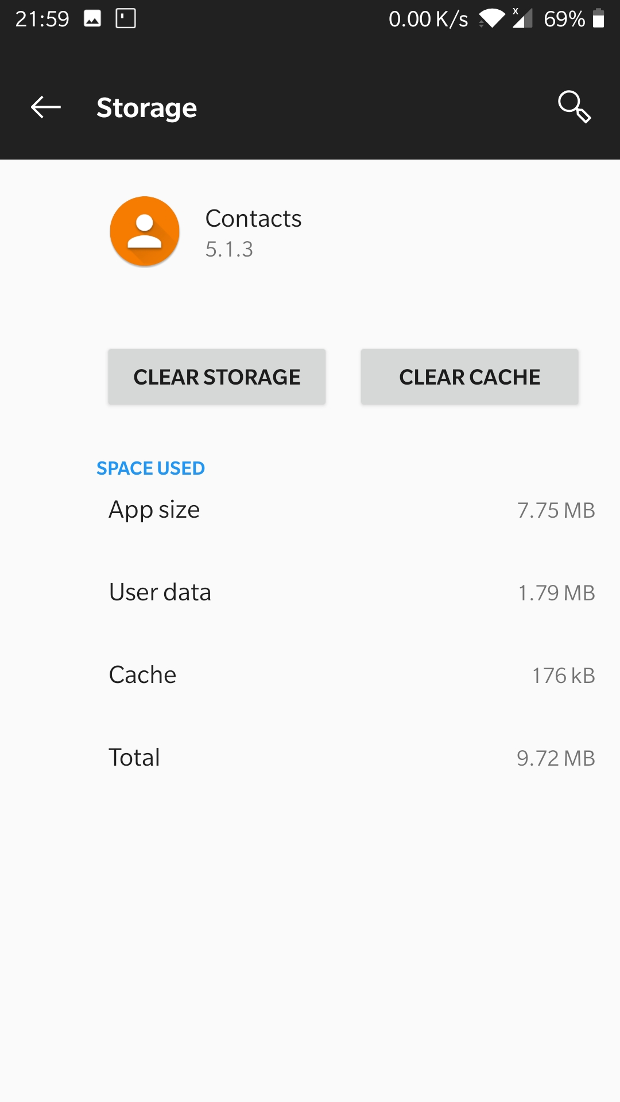This screenshot has width=620, height=1102.
Task: Tap the Storage page title
Action: [146, 108]
